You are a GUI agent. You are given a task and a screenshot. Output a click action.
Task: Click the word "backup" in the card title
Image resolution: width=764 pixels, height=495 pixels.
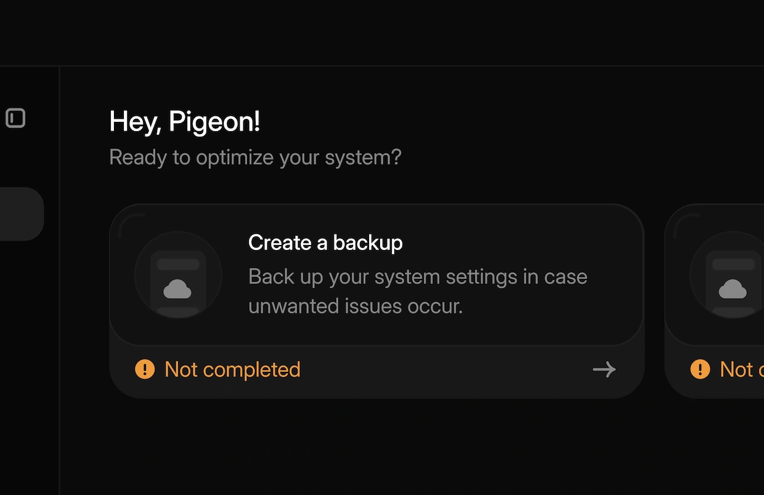coord(368,243)
